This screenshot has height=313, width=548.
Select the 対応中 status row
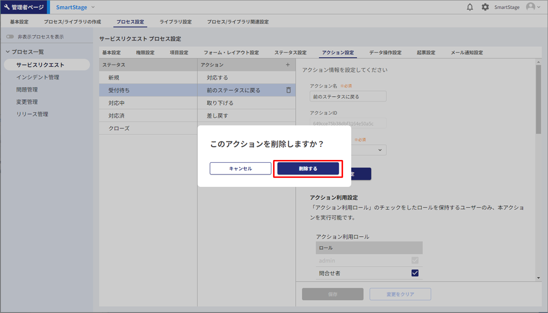pos(117,103)
